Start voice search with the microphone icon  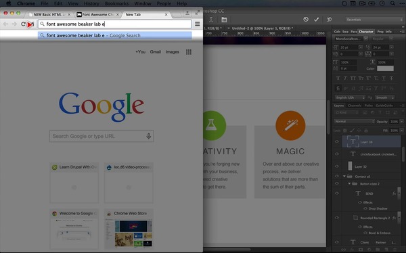(x=149, y=136)
